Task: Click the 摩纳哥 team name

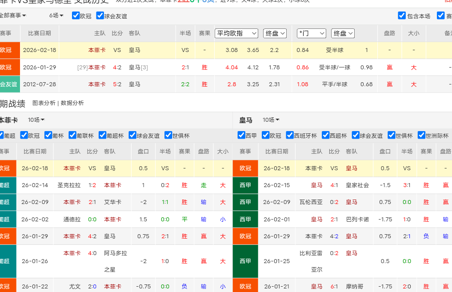Action: pos(354,287)
